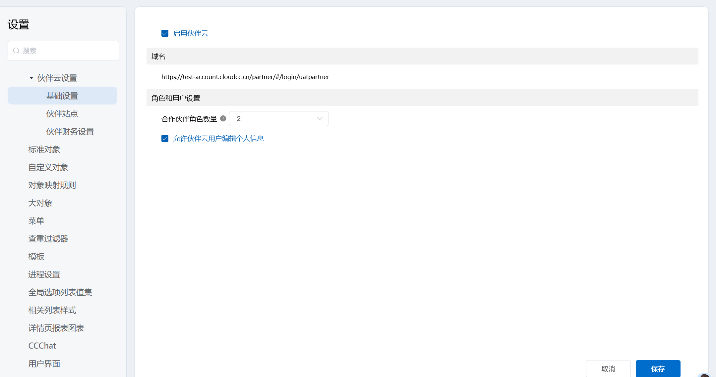The image size is (716, 377).
Task: Click the 取消 button
Action: click(x=608, y=368)
